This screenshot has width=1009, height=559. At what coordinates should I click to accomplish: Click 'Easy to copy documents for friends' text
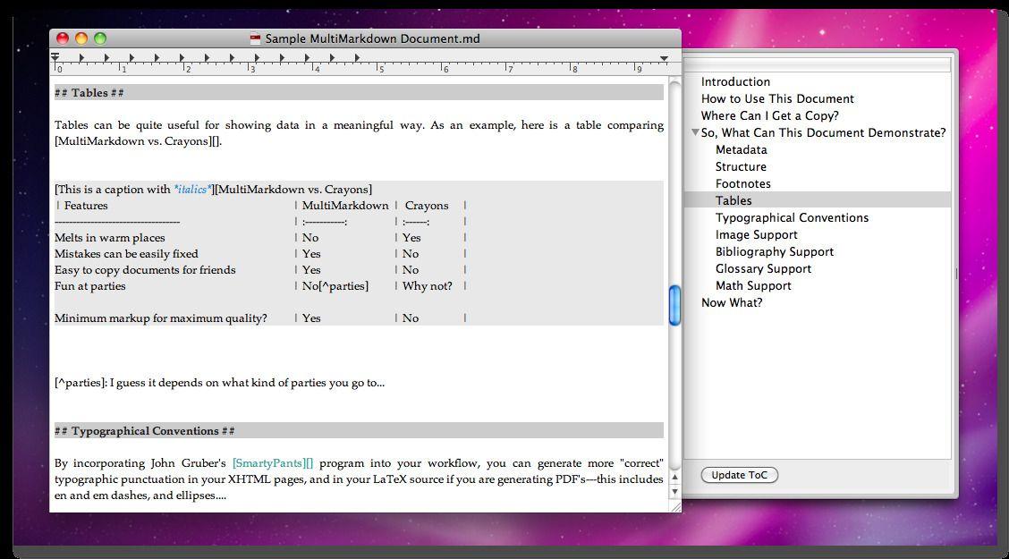click(145, 270)
